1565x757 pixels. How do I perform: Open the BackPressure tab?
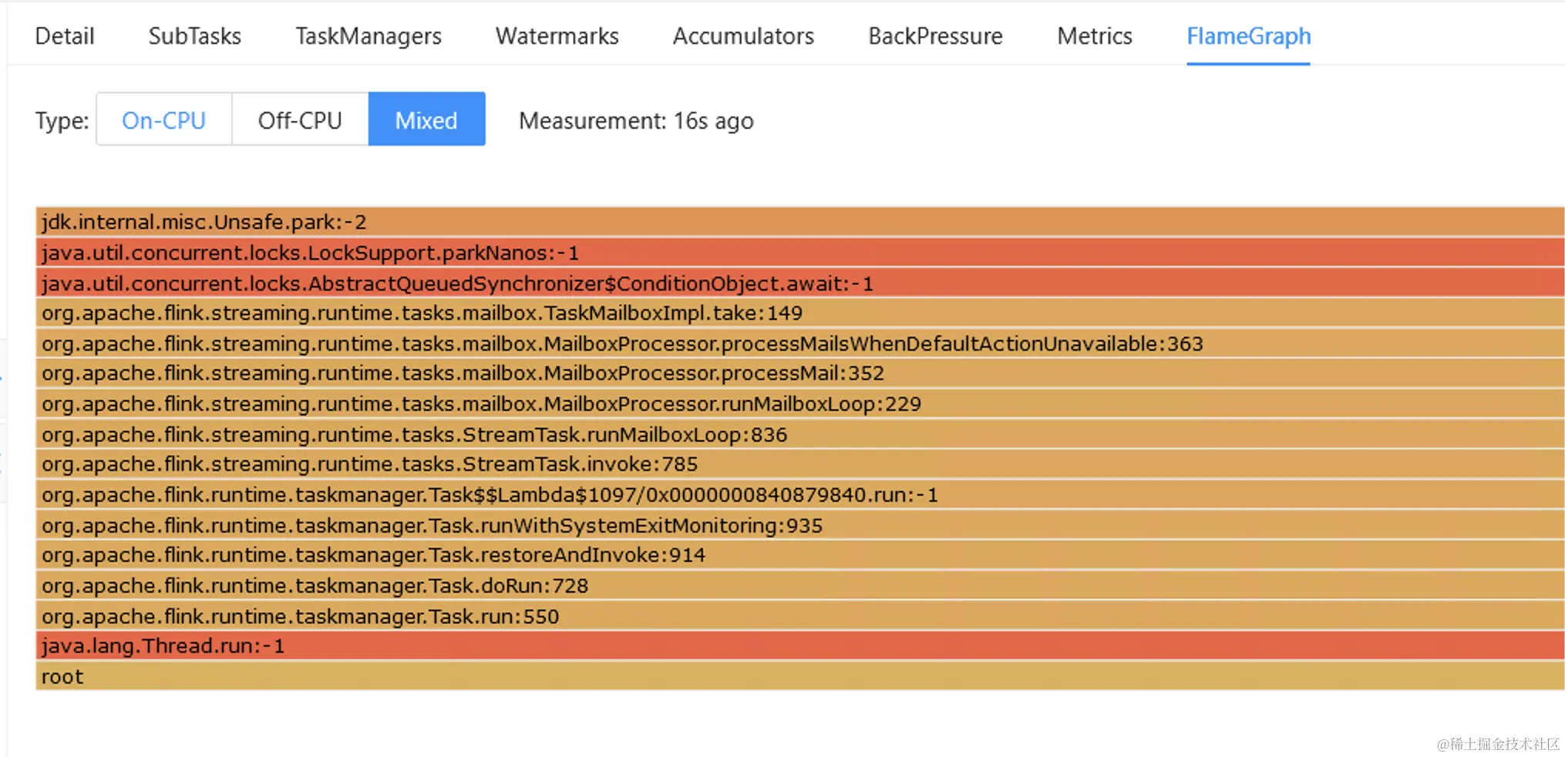click(x=935, y=36)
